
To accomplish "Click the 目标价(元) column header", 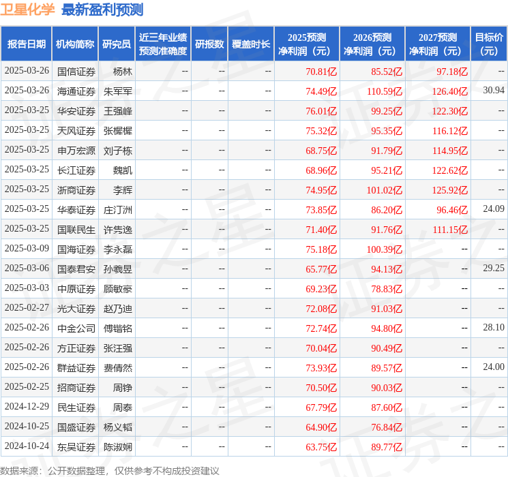I will click(489, 44).
